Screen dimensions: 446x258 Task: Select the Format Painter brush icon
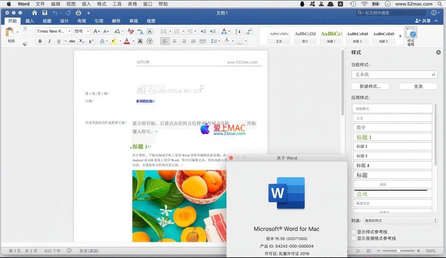(x=25, y=44)
